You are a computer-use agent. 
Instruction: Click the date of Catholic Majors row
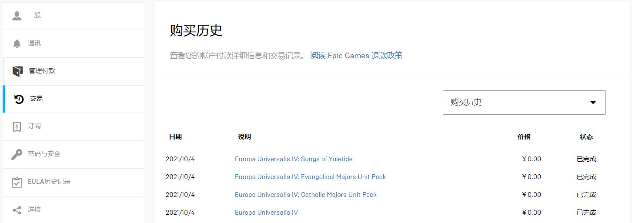point(180,195)
